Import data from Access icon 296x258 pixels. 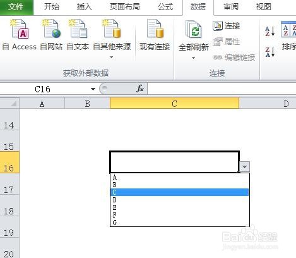pos(20,29)
